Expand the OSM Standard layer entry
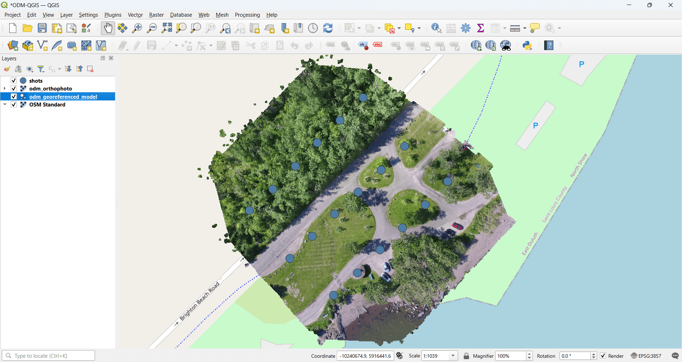The height and width of the screenshot is (362, 682). click(x=5, y=104)
